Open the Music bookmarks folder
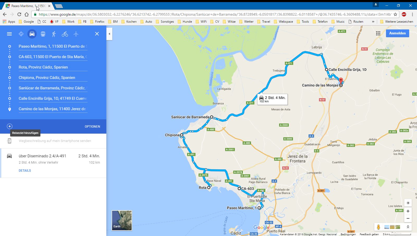The image size is (417, 236). pyautogui.click(x=338, y=22)
